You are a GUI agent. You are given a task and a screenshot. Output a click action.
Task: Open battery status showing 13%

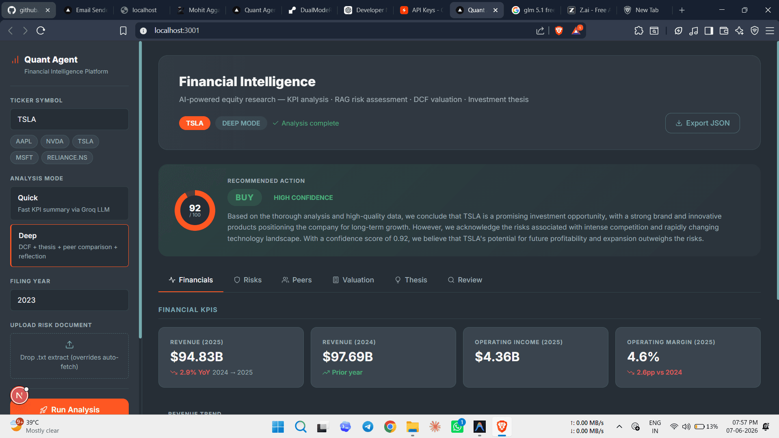[x=706, y=427]
